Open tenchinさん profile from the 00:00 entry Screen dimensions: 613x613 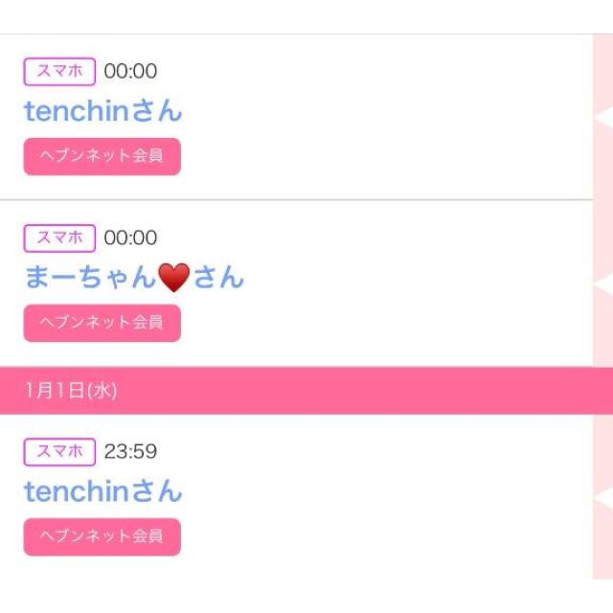point(102,111)
